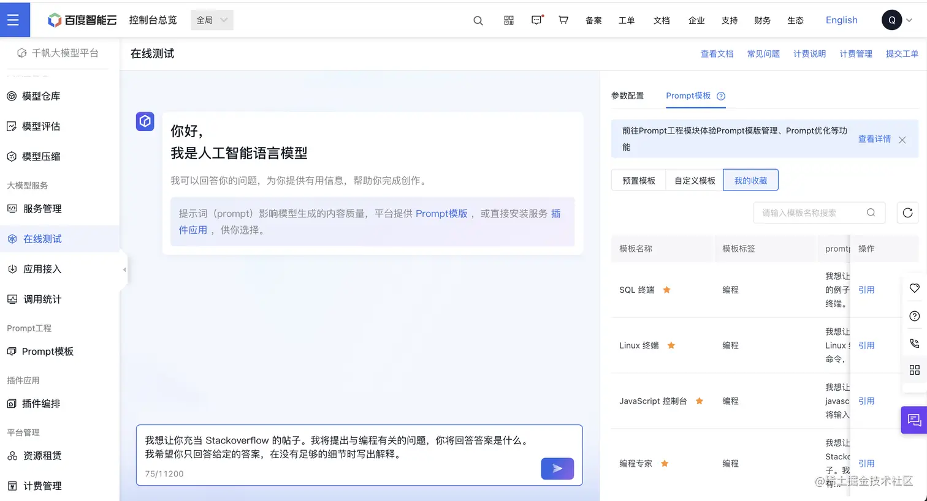Select the 预置模板 tab
The image size is (927, 501).
click(x=639, y=180)
